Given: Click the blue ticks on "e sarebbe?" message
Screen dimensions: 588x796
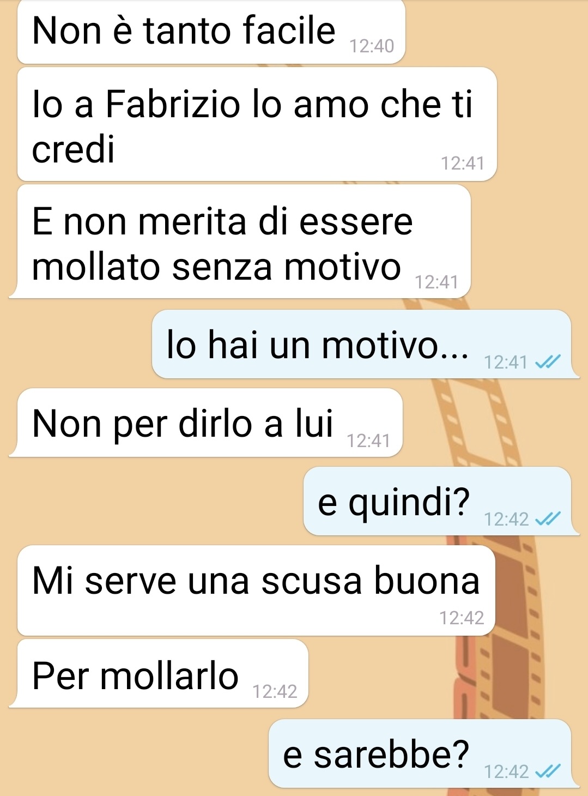Looking at the screenshot, I should click(x=548, y=771).
